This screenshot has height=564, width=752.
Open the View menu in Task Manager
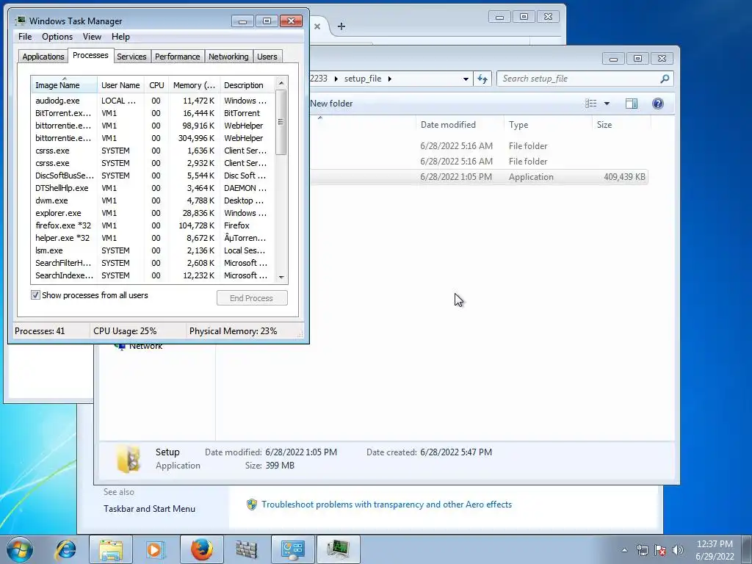[x=92, y=37]
